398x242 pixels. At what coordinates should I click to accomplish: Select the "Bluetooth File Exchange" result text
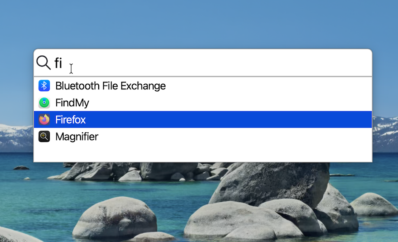(x=110, y=86)
